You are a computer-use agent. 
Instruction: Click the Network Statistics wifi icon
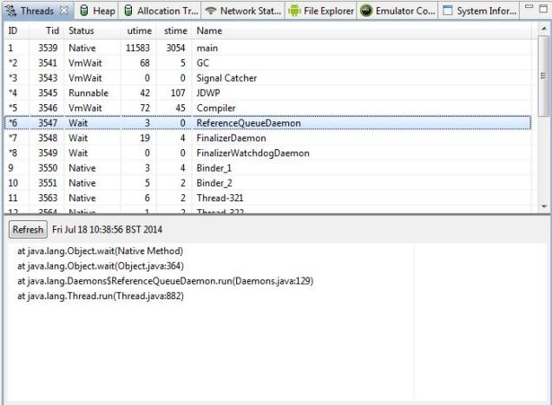coord(211,10)
